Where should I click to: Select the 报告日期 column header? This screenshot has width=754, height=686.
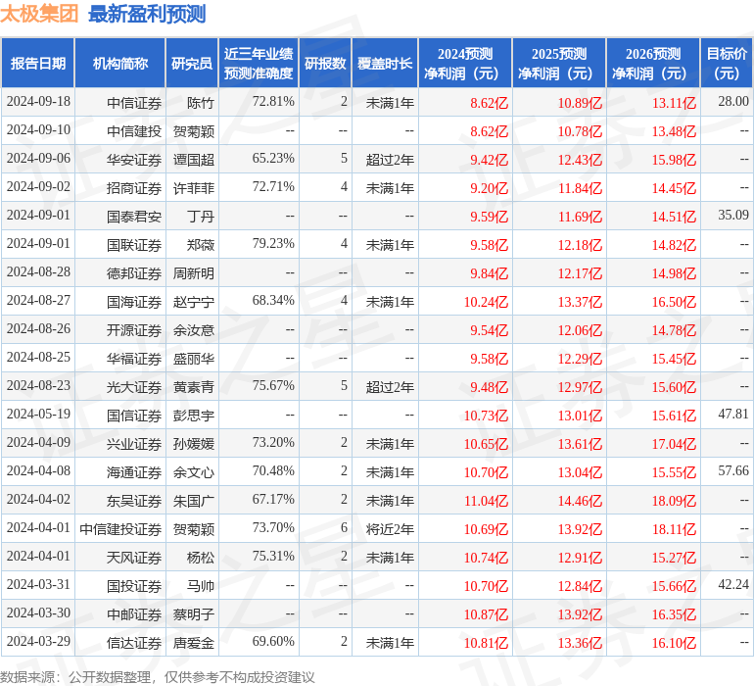(38, 63)
